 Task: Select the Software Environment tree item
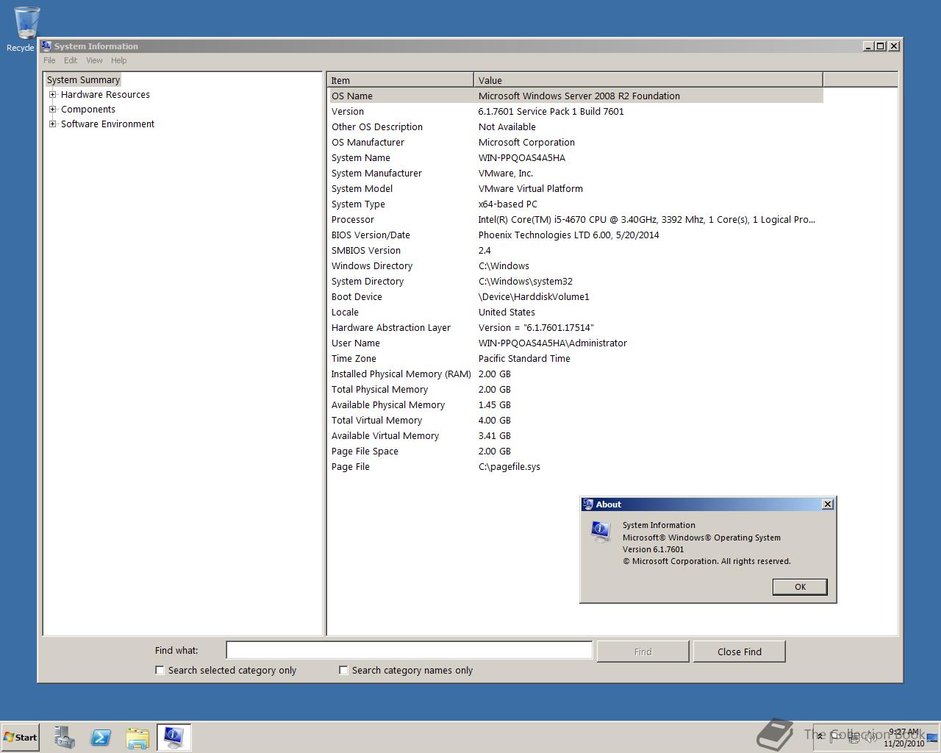107,124
